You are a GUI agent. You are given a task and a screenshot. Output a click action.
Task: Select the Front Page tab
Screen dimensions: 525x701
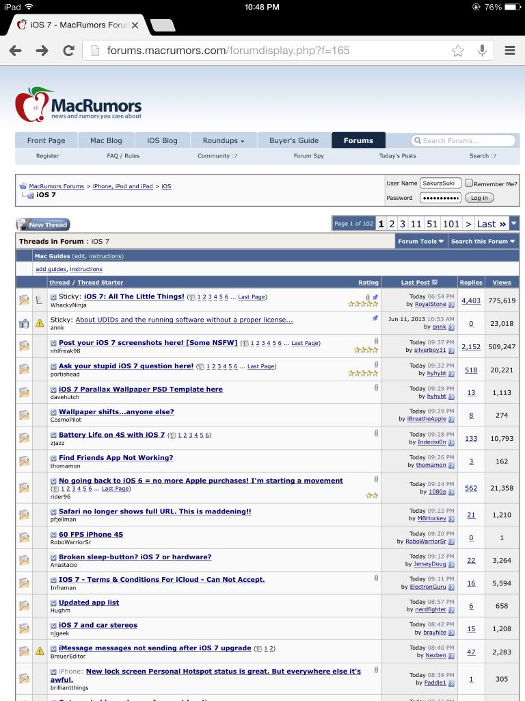coord(46,140)
